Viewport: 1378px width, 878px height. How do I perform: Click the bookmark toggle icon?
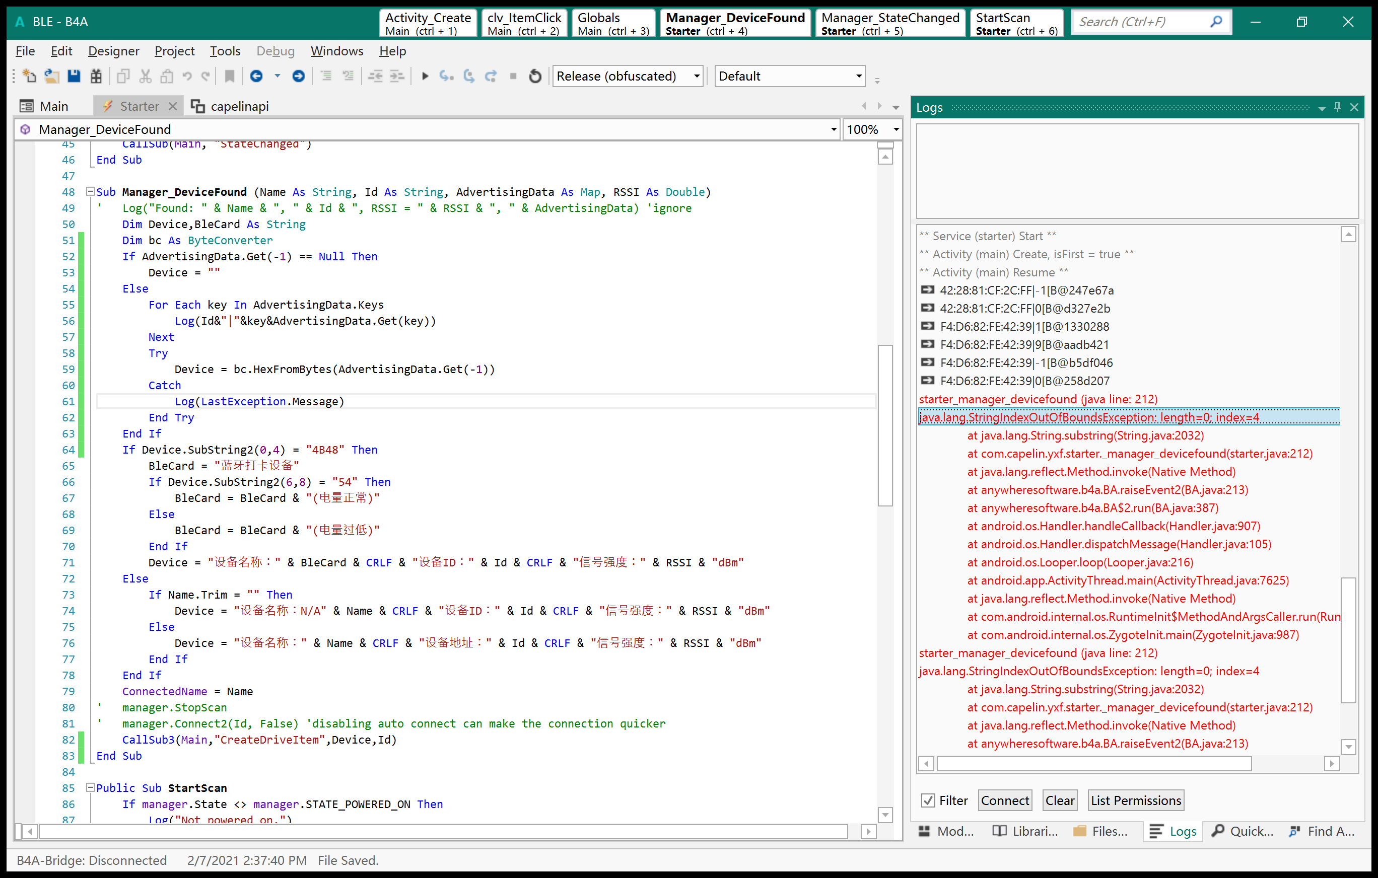[230, 76]
